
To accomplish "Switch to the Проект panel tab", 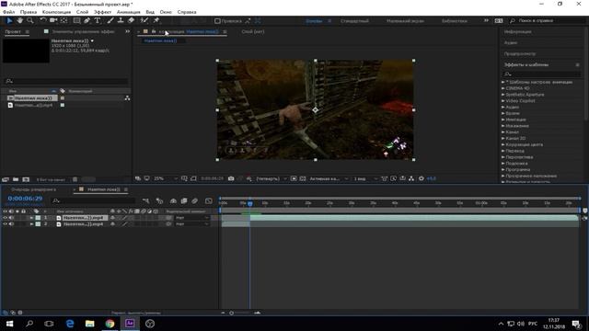I will (x=13, y=32).
